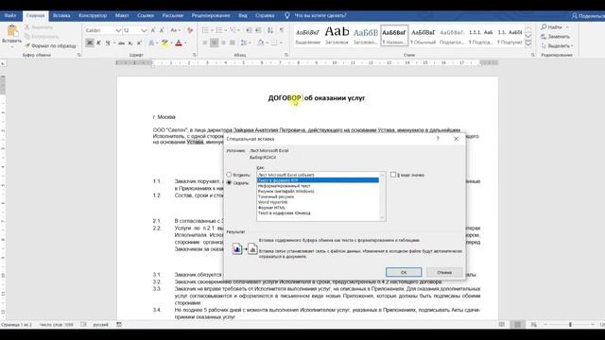Show paragraph marks with the pilcrow icon
Viewport: 605px width, 340px height.
(282, 30)
